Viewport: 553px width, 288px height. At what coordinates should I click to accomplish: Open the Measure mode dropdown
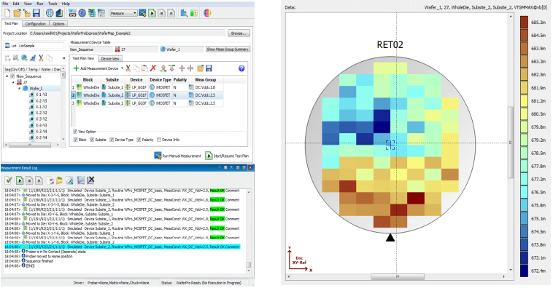coord(123,13)
